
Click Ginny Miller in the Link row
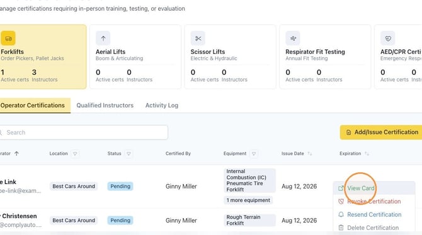[x=181, y=187]
